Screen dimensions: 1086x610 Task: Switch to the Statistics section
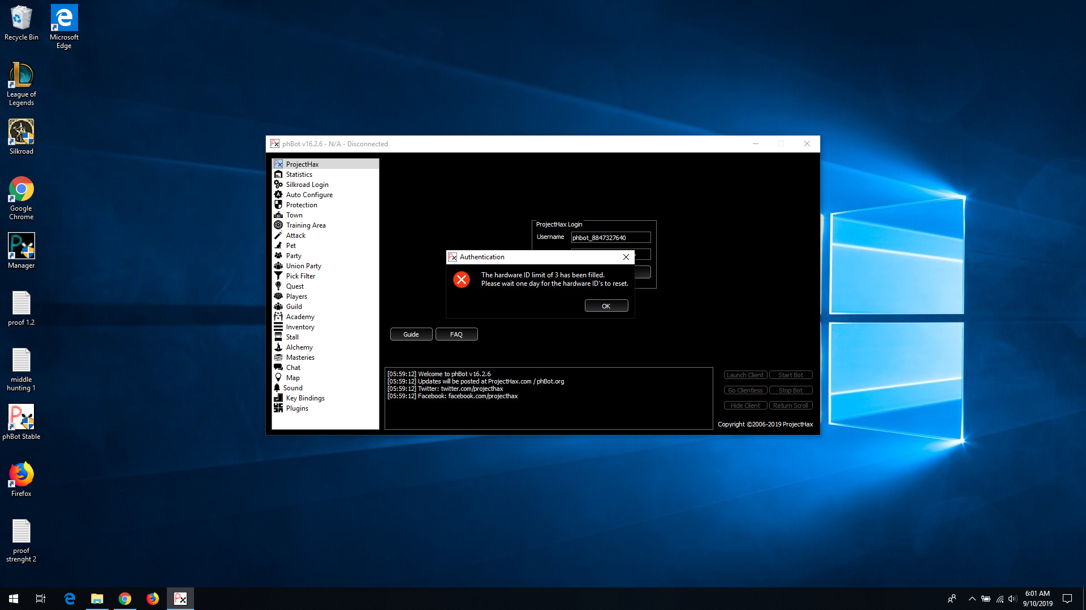pos(299,175)
